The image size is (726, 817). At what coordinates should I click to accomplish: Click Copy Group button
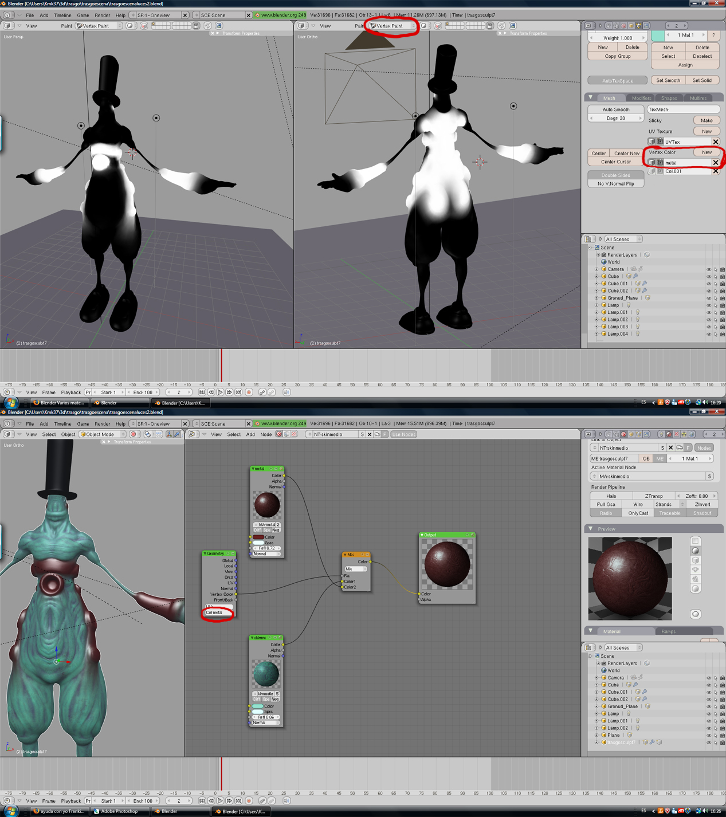(617, 56)
